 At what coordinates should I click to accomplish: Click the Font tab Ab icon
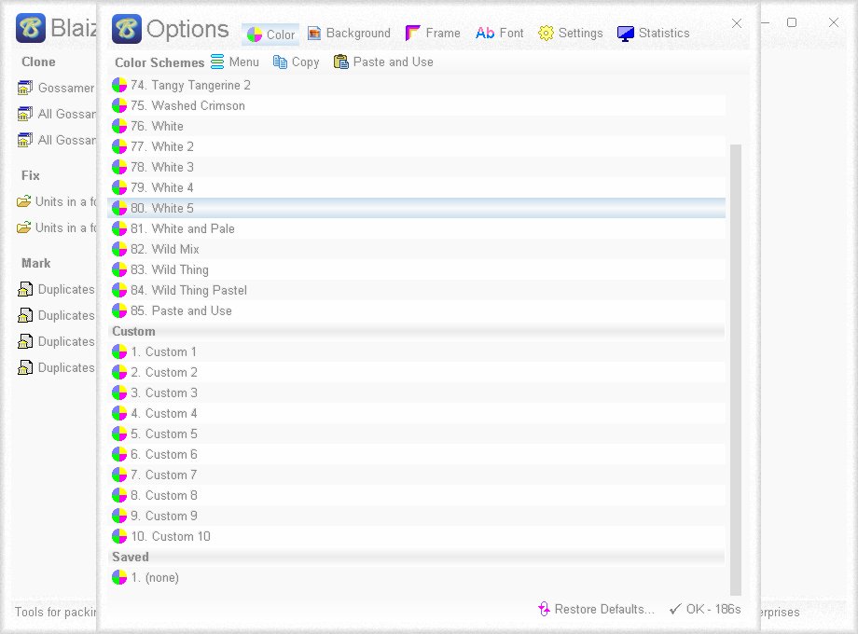click(x=485, y=34)
